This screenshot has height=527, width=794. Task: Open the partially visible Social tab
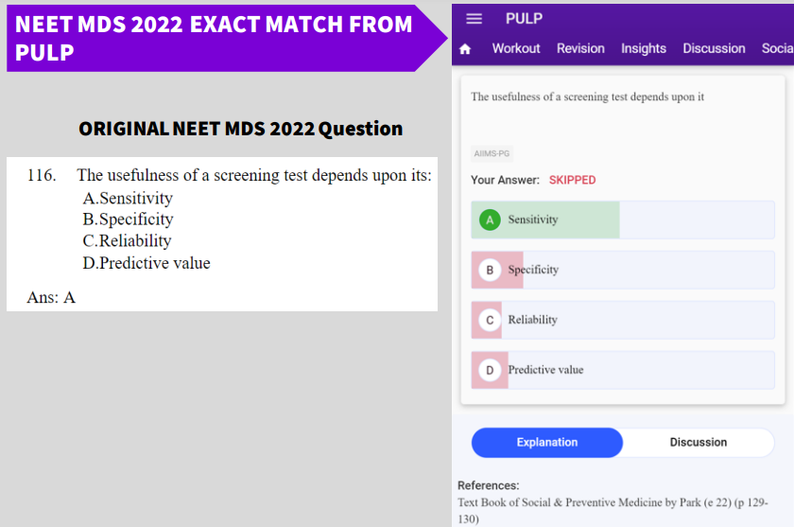pos(777,48)
